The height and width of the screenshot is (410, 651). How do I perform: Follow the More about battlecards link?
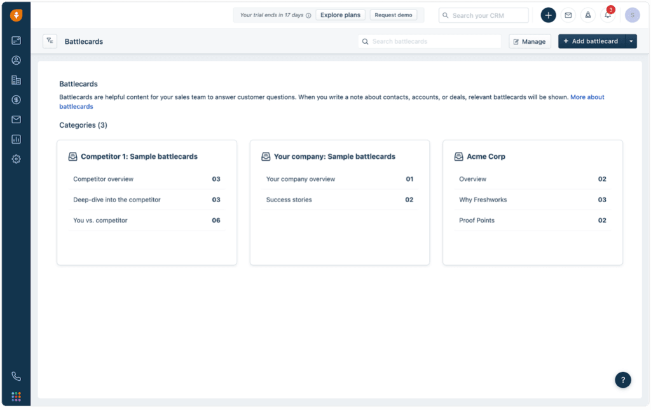point(587,97)
